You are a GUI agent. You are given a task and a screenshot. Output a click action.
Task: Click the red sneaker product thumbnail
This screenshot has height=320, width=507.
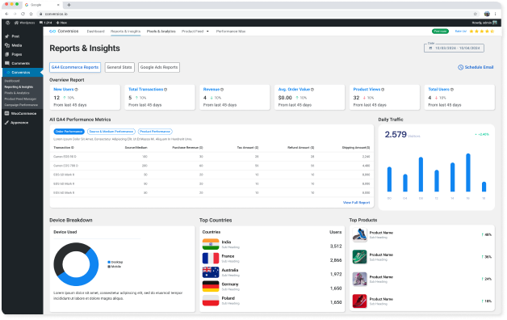point(359,301)
